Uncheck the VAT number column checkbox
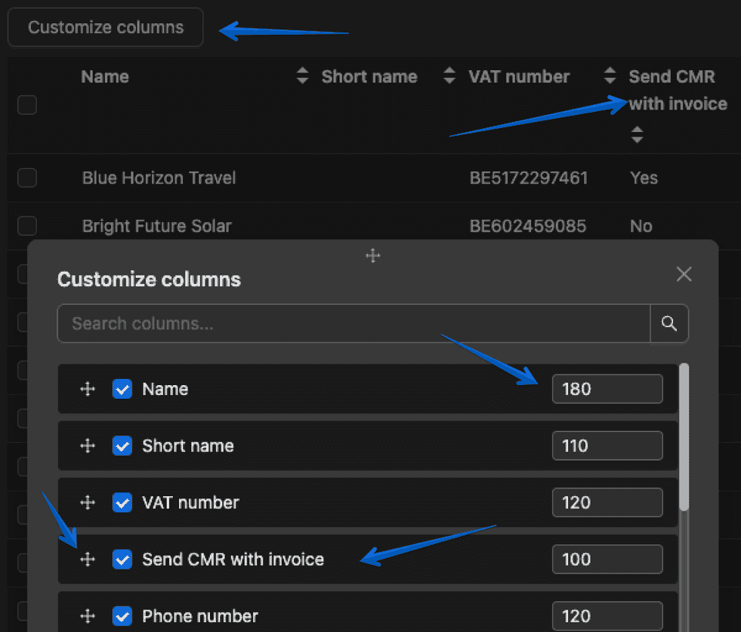741x632 pixels. (123, 502)
